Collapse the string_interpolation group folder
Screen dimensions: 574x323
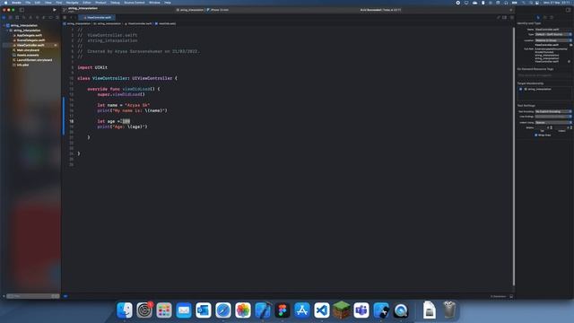pyautogui.click(x=7, y=31)
